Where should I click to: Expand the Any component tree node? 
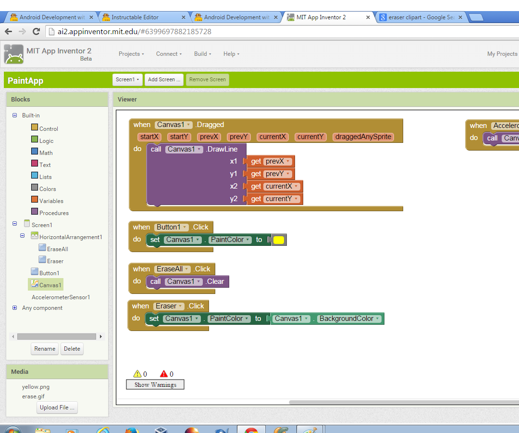(x=14, y=308)
